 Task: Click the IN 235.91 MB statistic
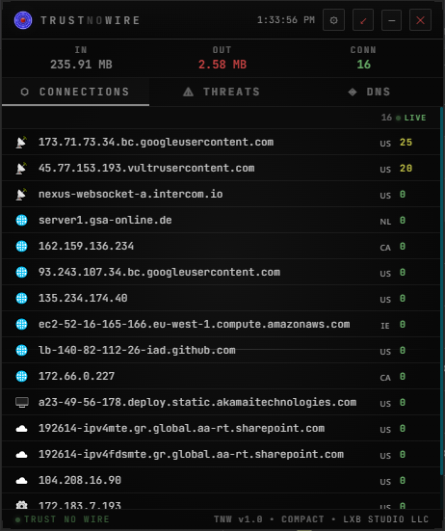pos(81,58)
